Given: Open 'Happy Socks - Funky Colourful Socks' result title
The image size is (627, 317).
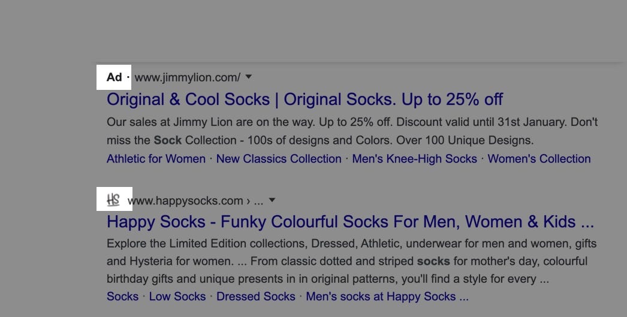Looking at the screenshot, I should pos(350,222).
